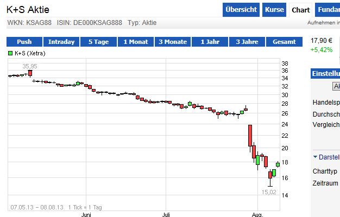Image resolution: width=340 pixels, height=217 pixels.
Task: Click the WKN: KSAG88 text
Action: point(29,23)
